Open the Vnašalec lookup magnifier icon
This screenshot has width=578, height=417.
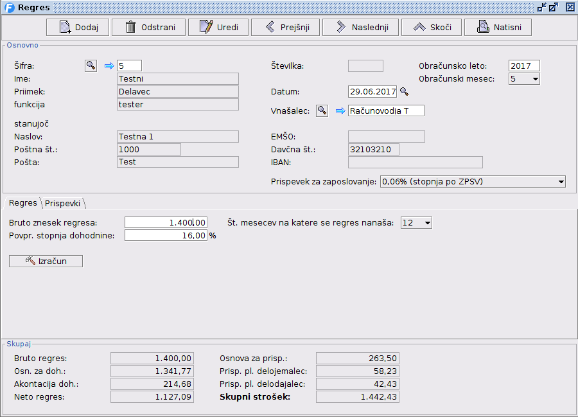click(322, 111)
